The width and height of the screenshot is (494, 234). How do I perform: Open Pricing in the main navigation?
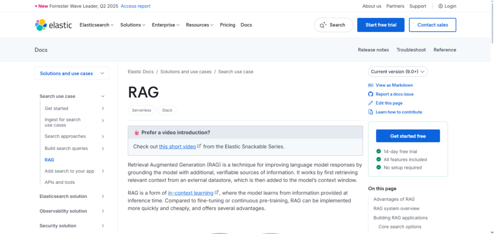point(228,25)
